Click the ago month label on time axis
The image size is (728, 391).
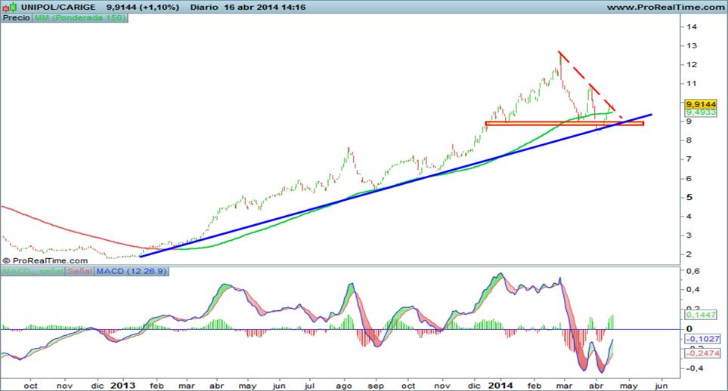[x=343, y=386]
